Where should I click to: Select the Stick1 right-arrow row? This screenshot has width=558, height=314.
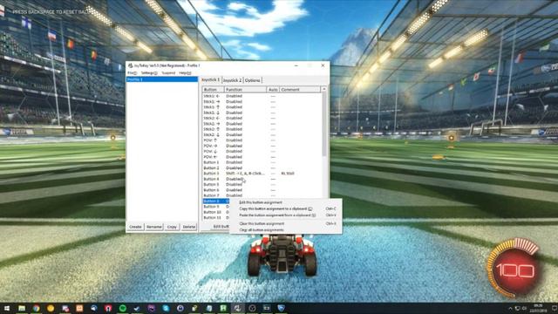click(x=262, y=101)
